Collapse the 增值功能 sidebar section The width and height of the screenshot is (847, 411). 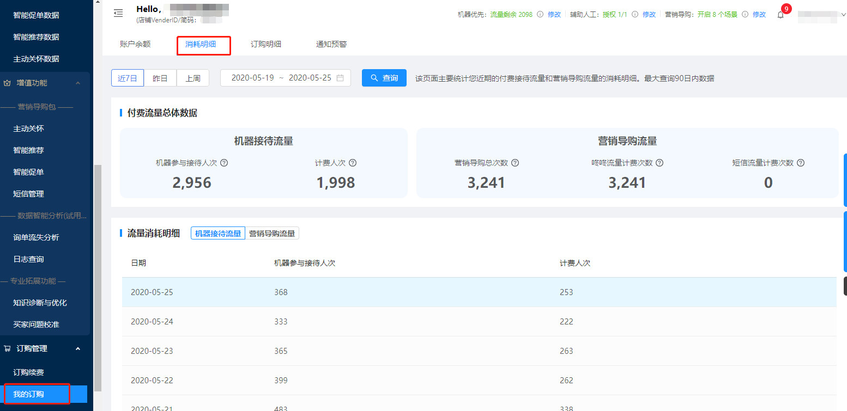[77, 83]
